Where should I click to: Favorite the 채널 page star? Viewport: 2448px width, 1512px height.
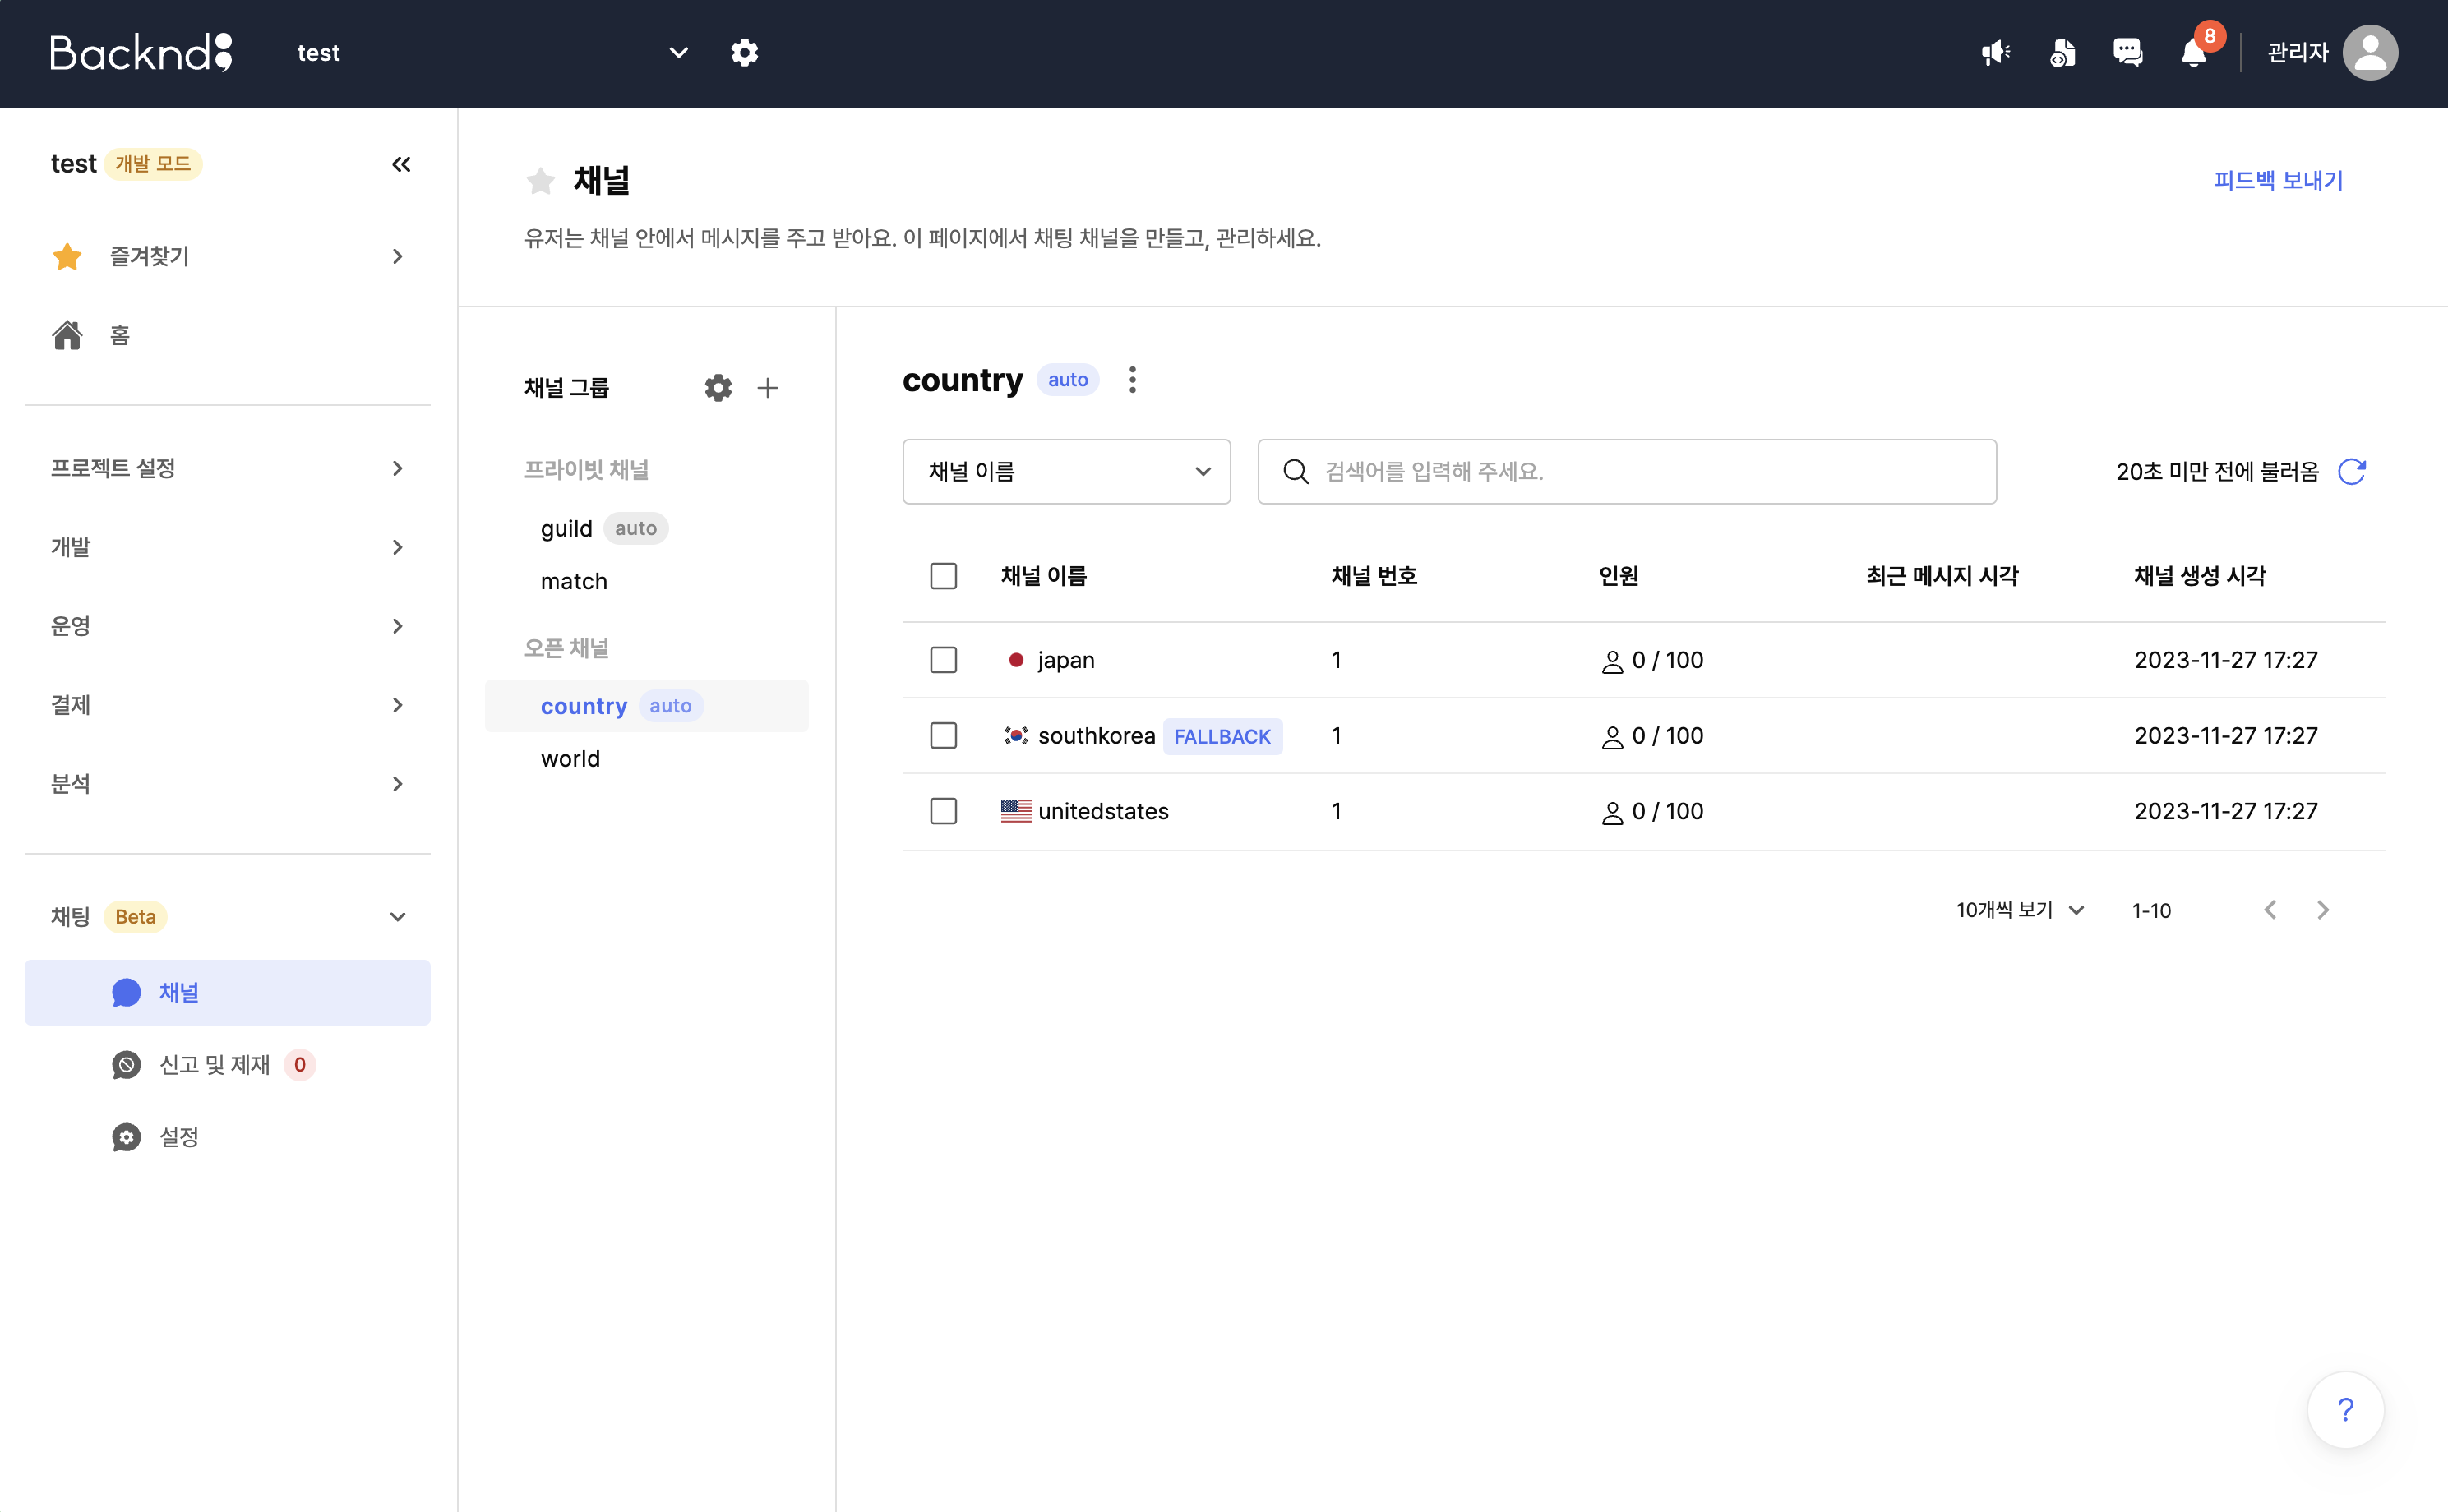click(540, 181)
